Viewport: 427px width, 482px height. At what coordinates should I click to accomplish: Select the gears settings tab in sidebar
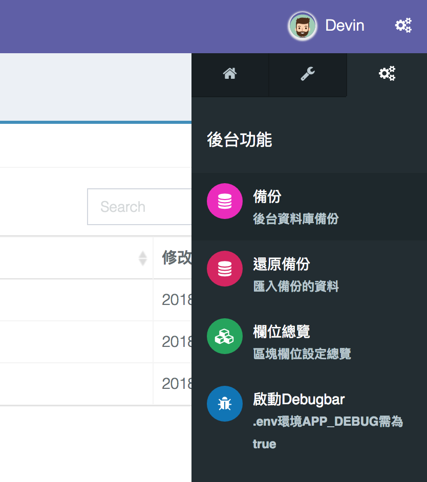(387, 74)
